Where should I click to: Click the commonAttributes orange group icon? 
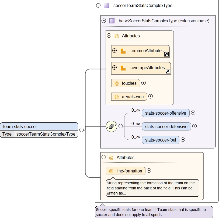point(123,51)
